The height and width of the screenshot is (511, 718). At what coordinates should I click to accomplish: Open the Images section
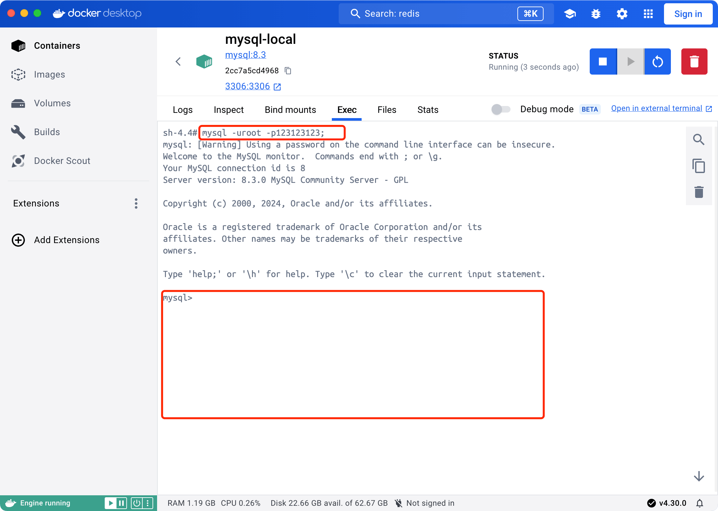tap(38, 74)
